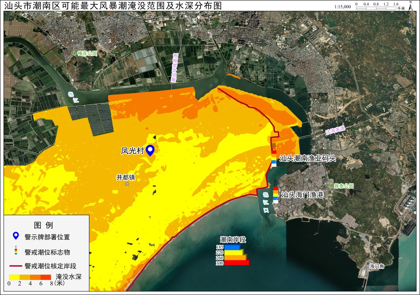Click the 汕头潮南渔业码头 label
Screen dimensions: 420x295
(308, 158)
